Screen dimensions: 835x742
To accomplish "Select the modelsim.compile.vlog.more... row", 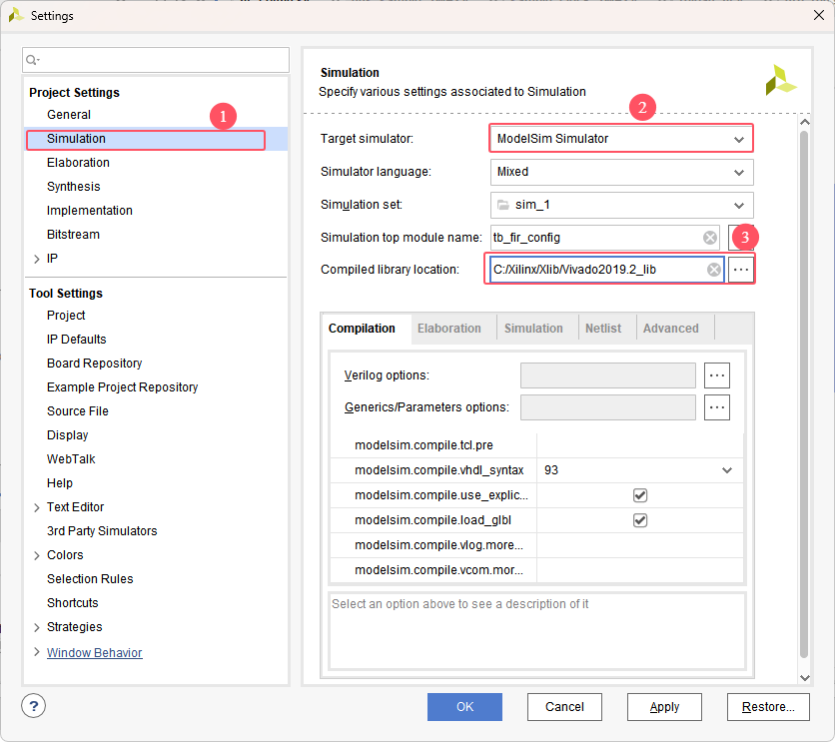I will pyautogui.click(x=536, y=545).
